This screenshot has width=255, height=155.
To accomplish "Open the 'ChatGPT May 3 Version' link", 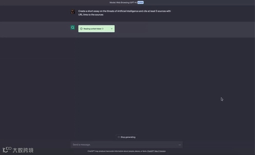I will [x=156, y=151].
